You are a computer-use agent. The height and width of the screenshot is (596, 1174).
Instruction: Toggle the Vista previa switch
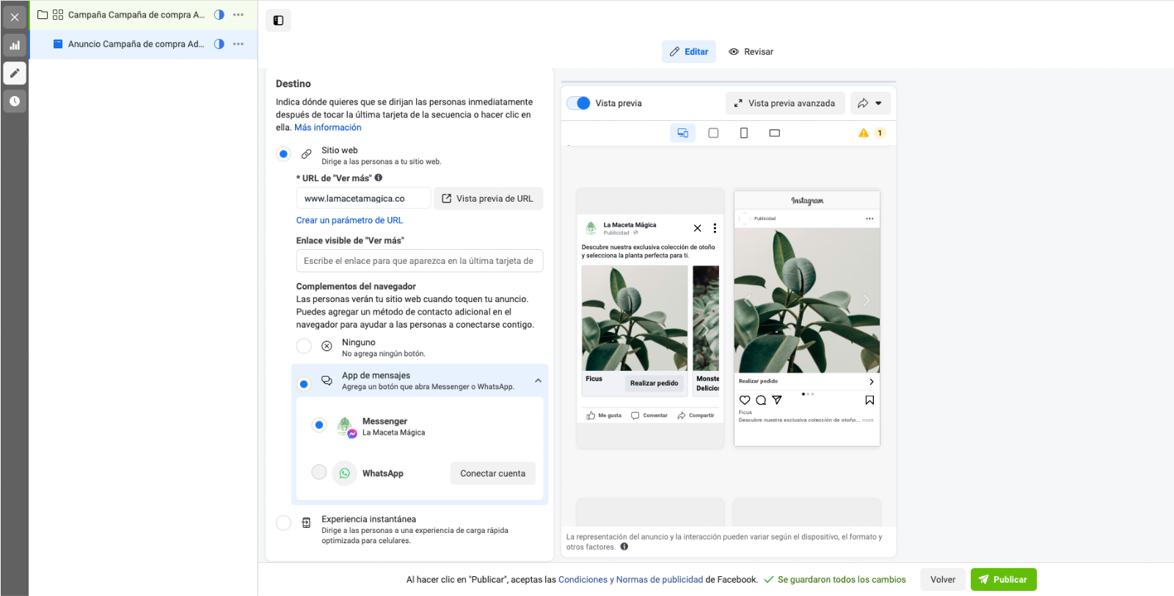(x=579, y=103)
